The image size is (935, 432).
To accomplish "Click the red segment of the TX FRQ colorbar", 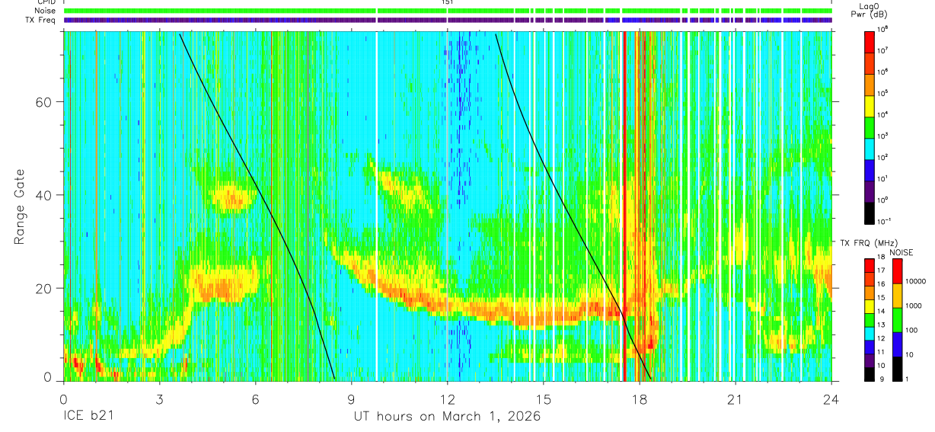I will coord(870,265).
